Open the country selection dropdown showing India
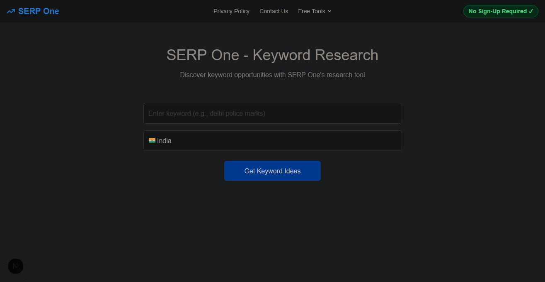 coord(272,141)
